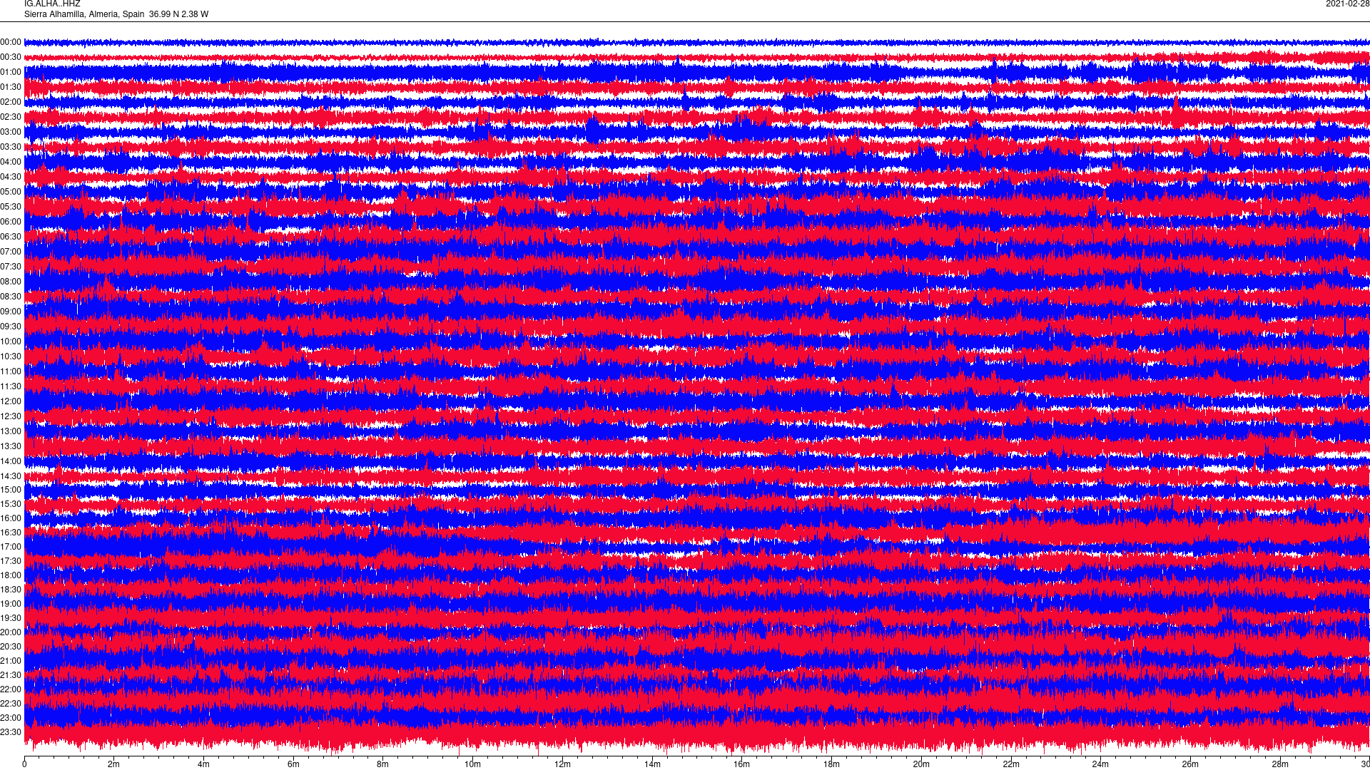Select the 03:30 trace label

11,148
